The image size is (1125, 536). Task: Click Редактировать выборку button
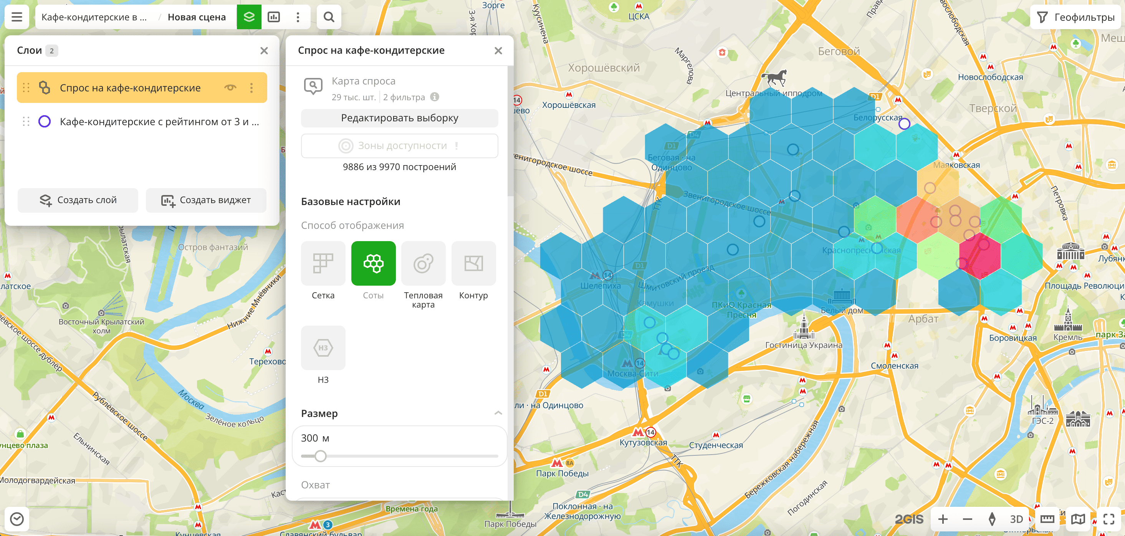(x=399, y=118)
